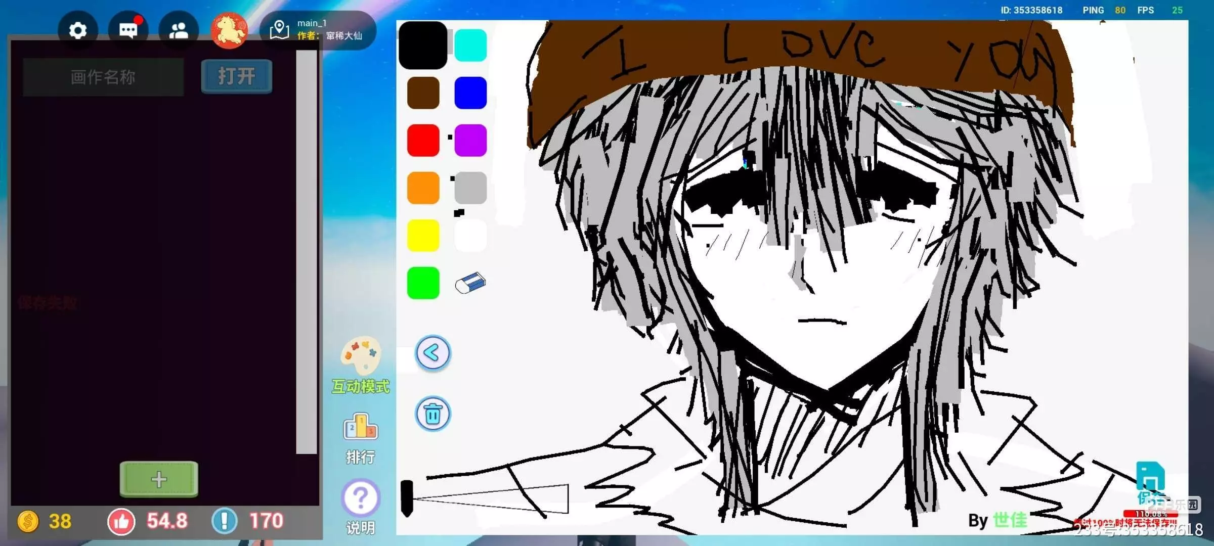The height and width of the screenshot is (546, 1214).
Task: Click the red horse avatar icon
Action: point(229,30)
